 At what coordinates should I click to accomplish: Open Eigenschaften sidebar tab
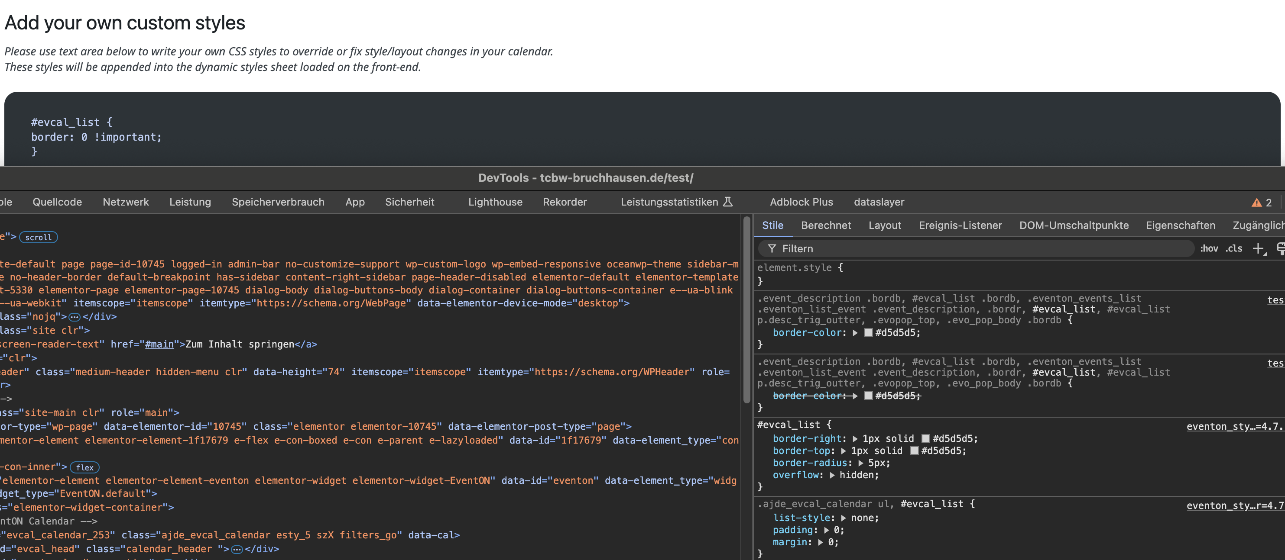pos(1180,225)
